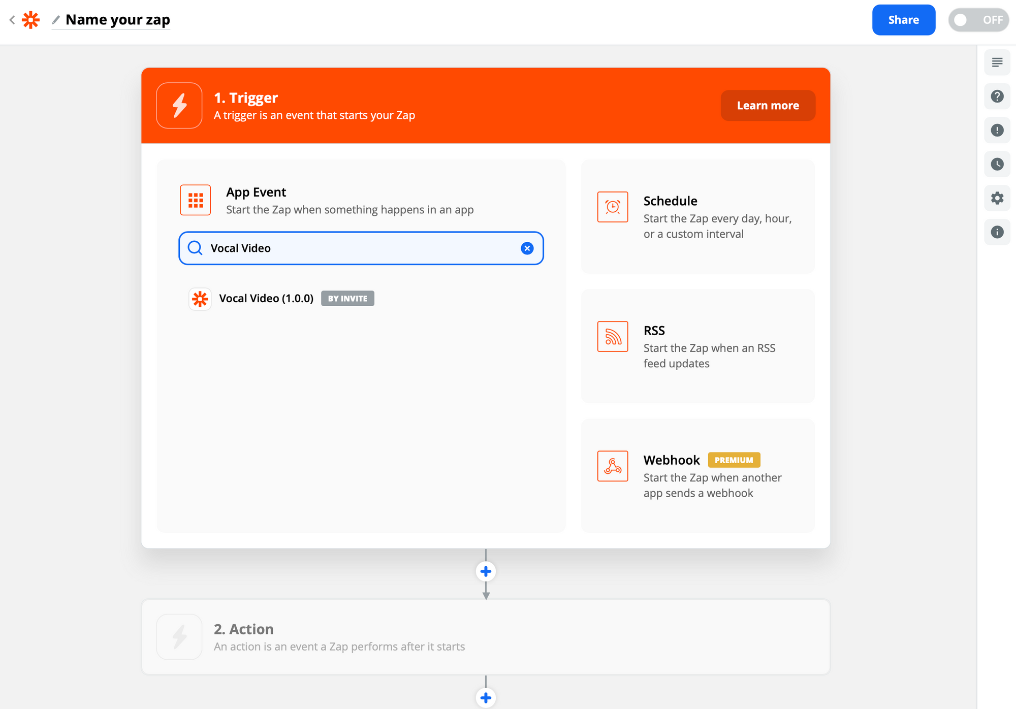Clear the Vocal Video search text
This screenshot has height=709, width=1016.
pyautogui.click(x=527, y=248)
